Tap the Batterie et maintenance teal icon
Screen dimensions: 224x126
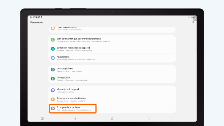coord(53,49)
